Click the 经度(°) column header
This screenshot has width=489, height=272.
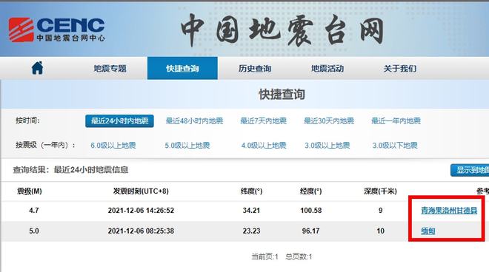tap(311, 191)
